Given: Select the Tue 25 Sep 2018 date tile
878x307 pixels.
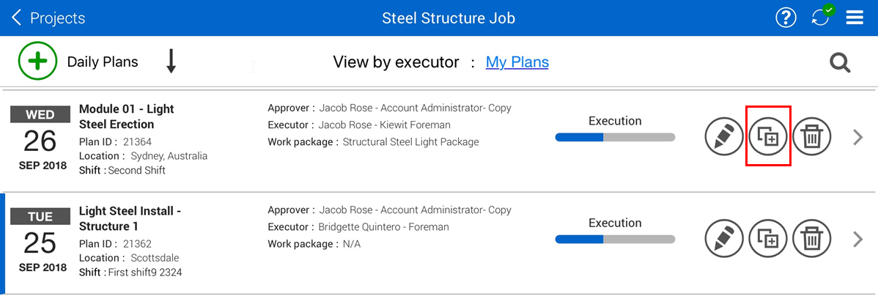Looking at the screenshot, I should click(40, 242).
